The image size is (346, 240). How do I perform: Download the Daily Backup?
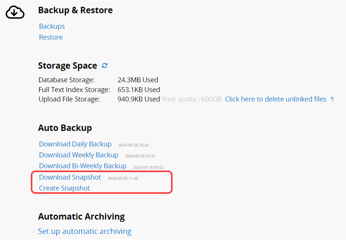(x=75, y=144)
